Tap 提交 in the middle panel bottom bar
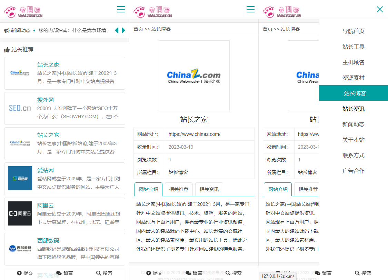Screen dimensions: 388x280 click(155, 273)
